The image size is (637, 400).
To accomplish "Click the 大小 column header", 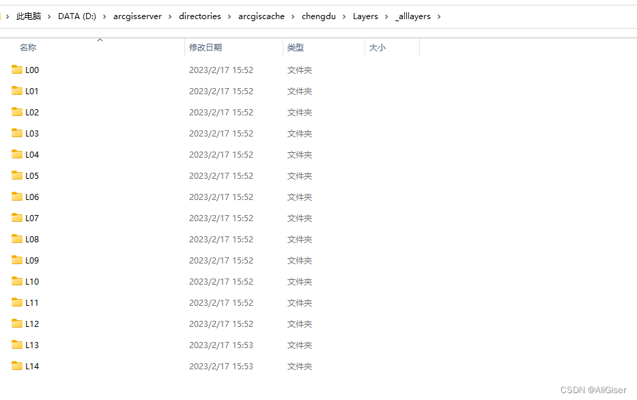I will [377, 47].
